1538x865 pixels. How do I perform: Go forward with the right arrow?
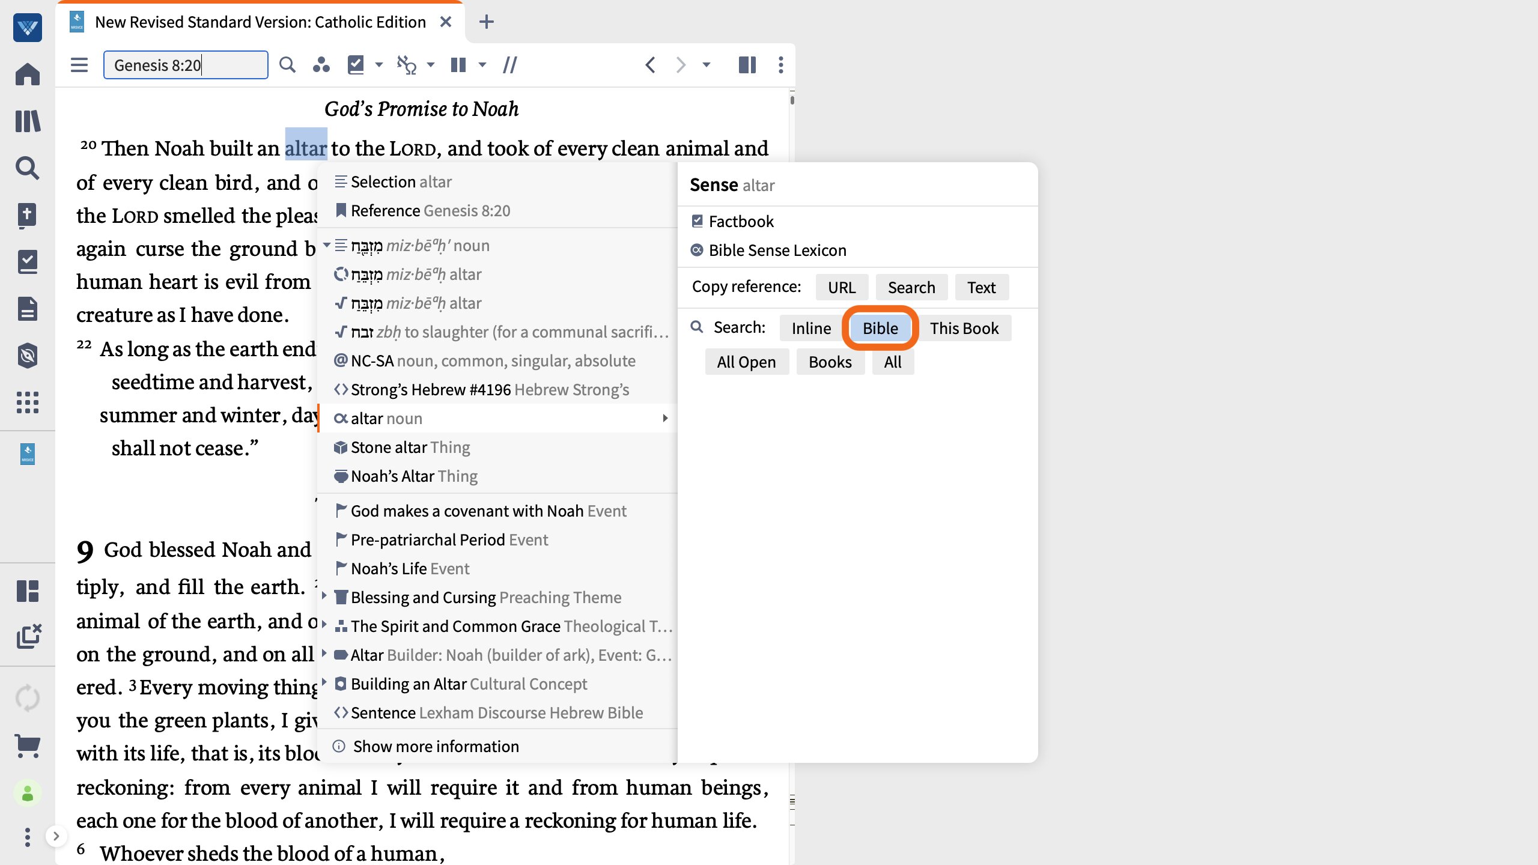[x=680, y=65]
